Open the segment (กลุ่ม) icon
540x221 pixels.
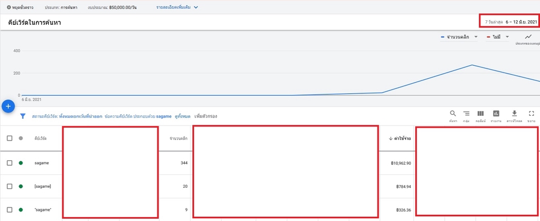pyautogui.click(x=466, y=114)
